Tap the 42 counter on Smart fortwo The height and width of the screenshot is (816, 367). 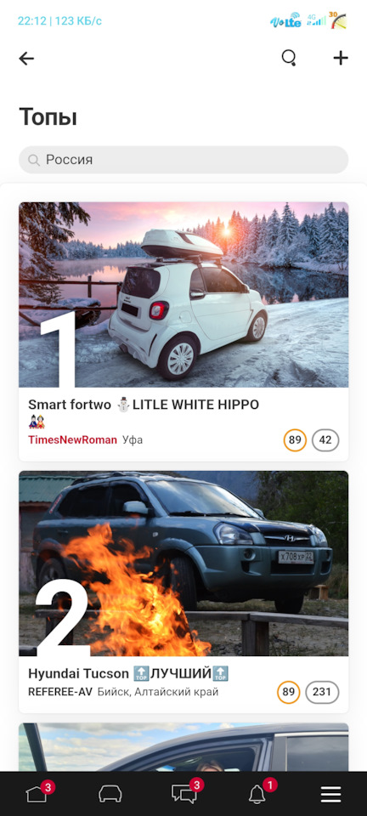(325, 440)
